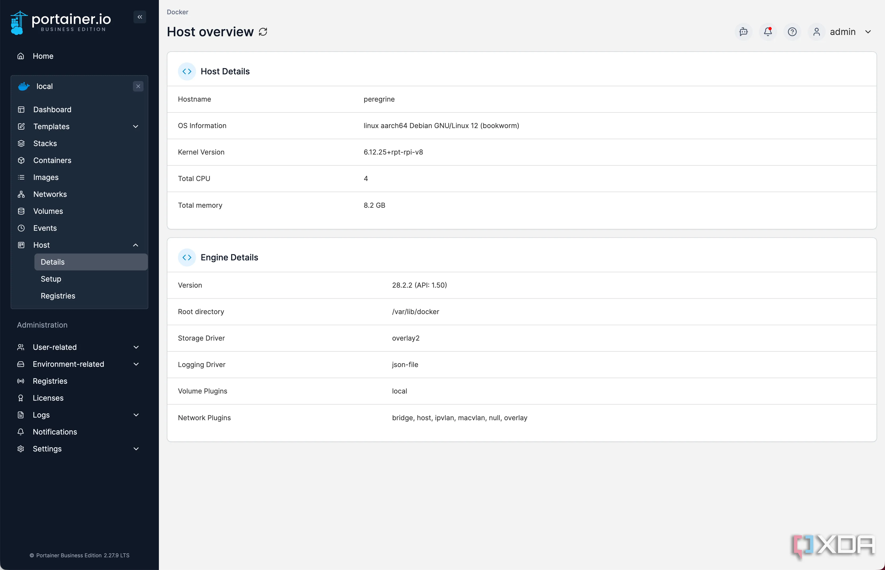Collapse the sidebar with double-chevron button
The width and height of the screenshot is (885, 570).
140,17
